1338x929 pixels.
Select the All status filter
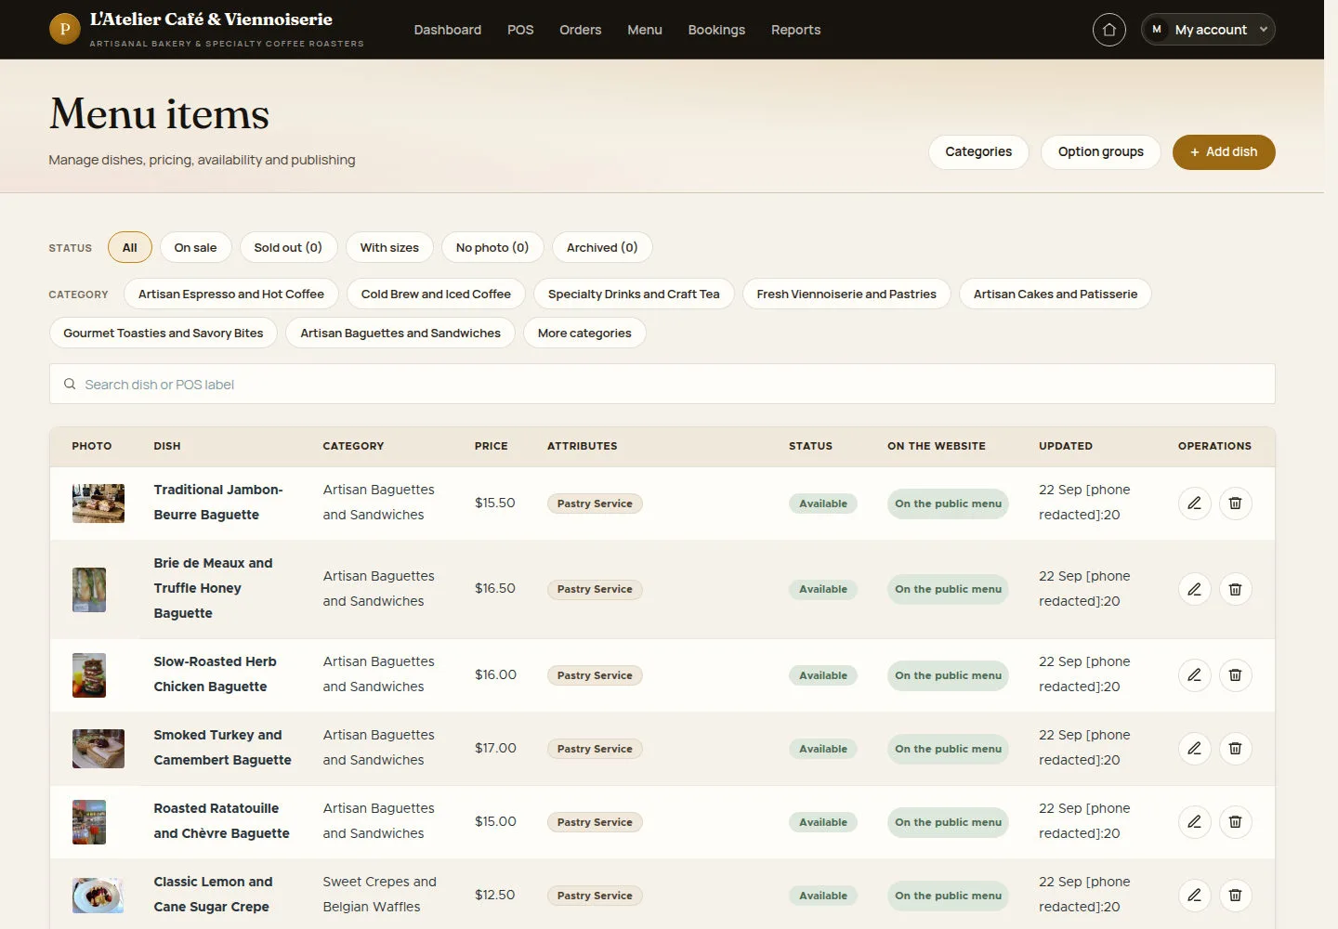coord(130,247)
